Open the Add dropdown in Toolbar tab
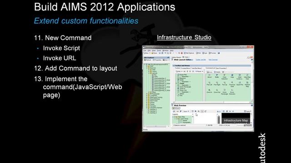 (x=179, y=71)
